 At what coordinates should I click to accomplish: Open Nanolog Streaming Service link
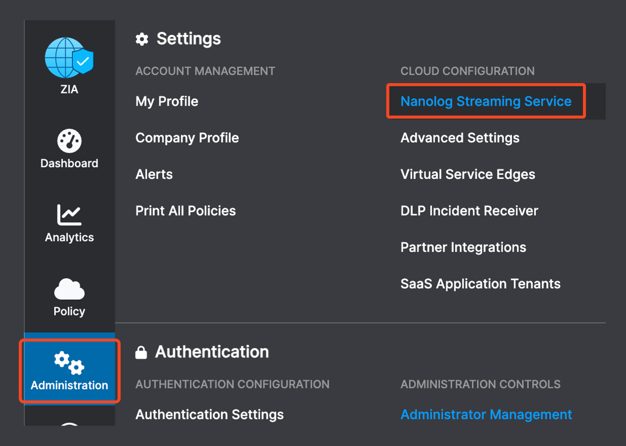pos(486,101)
